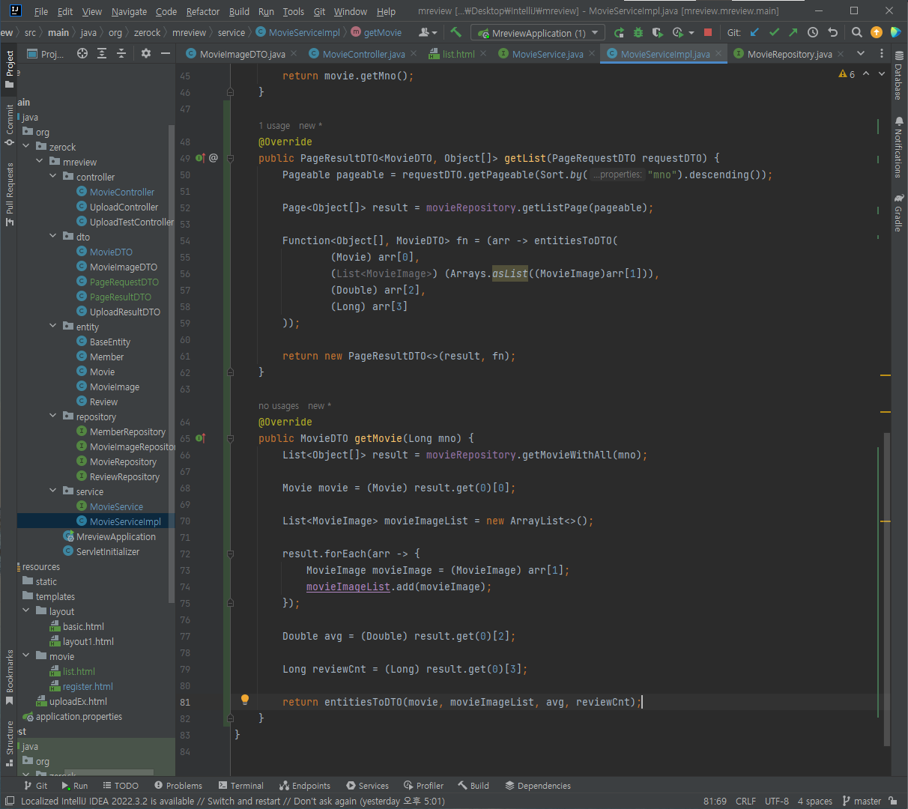Collapse the entity package
The height and width of the screenshot is (809, 908).
click(53, 326)
